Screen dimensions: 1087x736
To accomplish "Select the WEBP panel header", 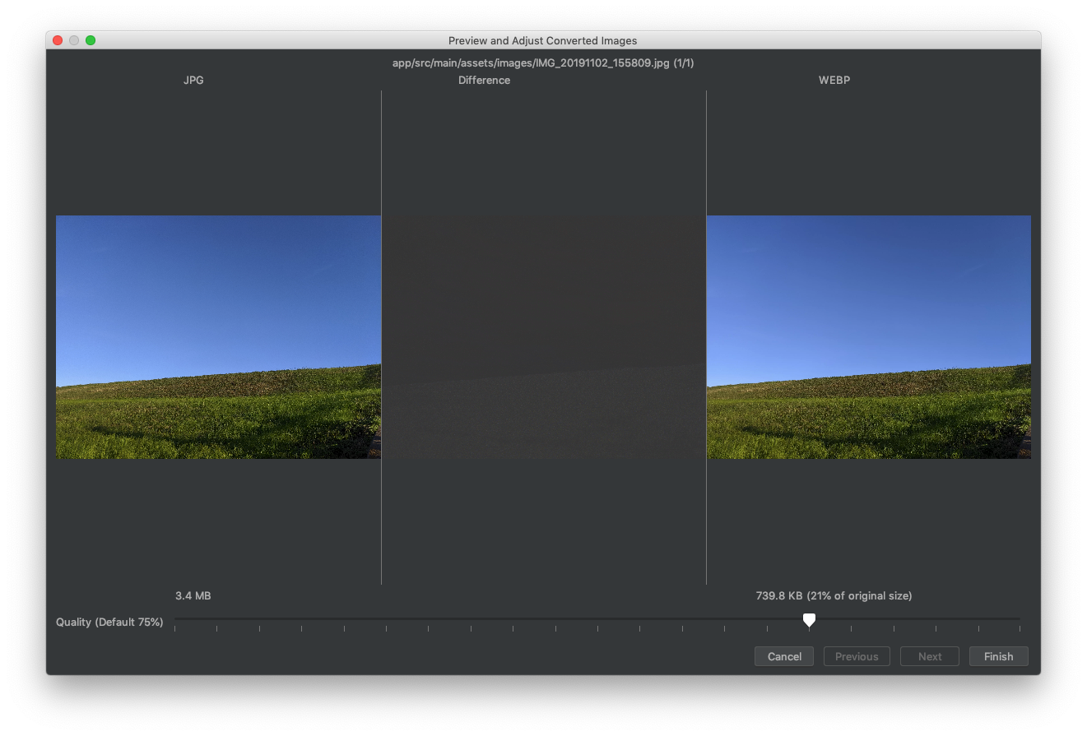I will [x=834, y=80].
